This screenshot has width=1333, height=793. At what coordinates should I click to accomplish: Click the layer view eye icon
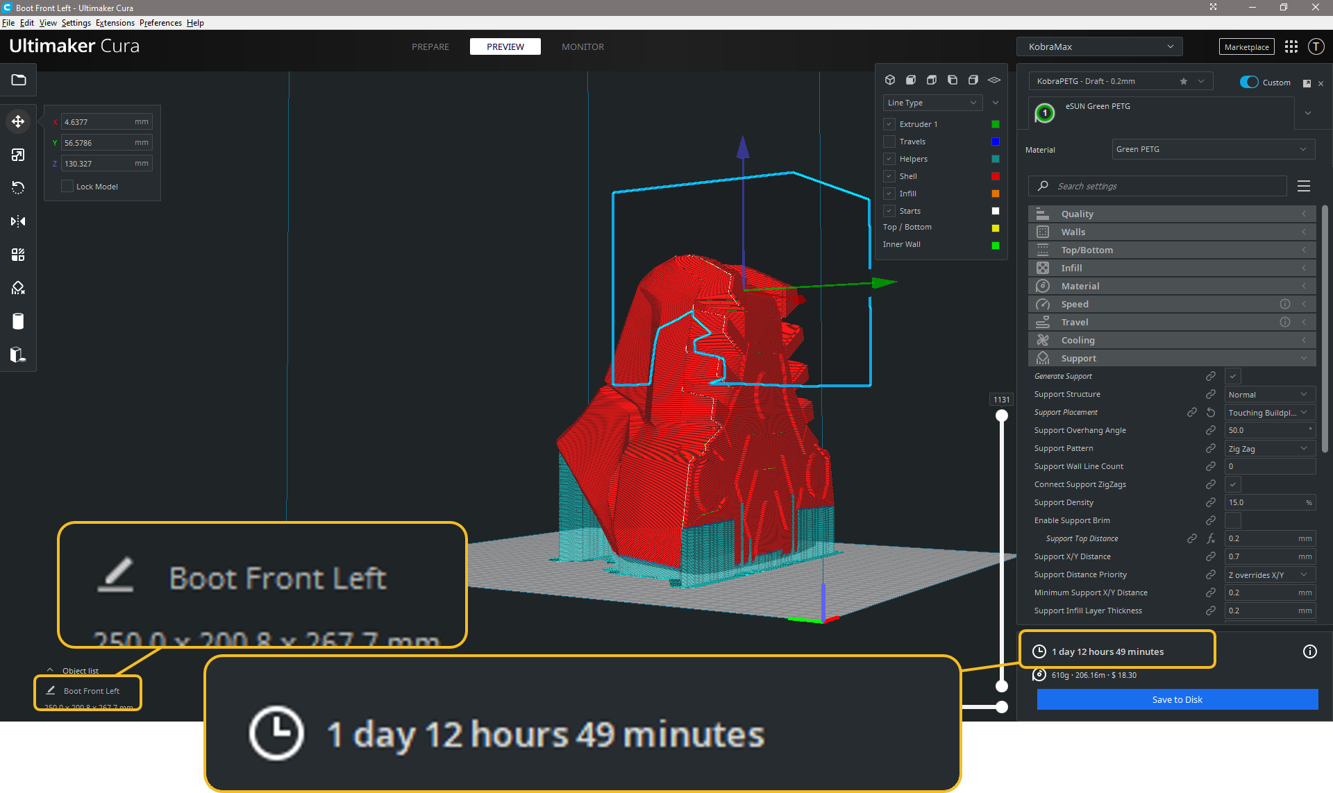[x=994, y=80]
